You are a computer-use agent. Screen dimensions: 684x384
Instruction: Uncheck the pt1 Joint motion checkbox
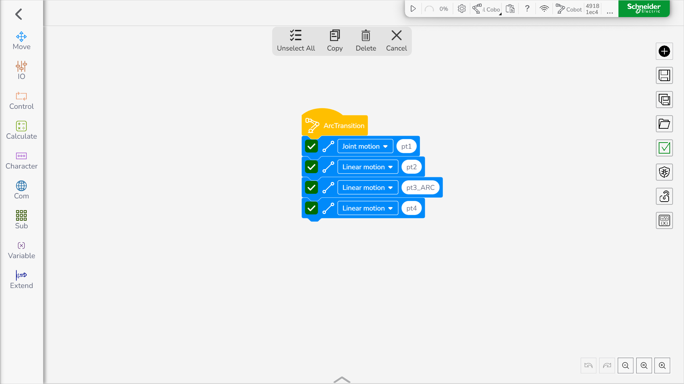pos(311,146)
